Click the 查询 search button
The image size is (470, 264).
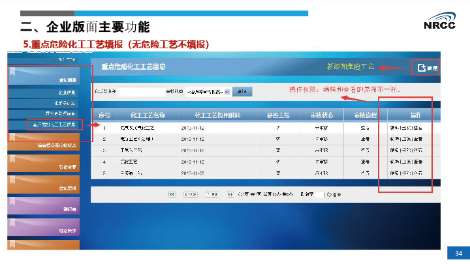pyautogui.click(x=242, y=92)
